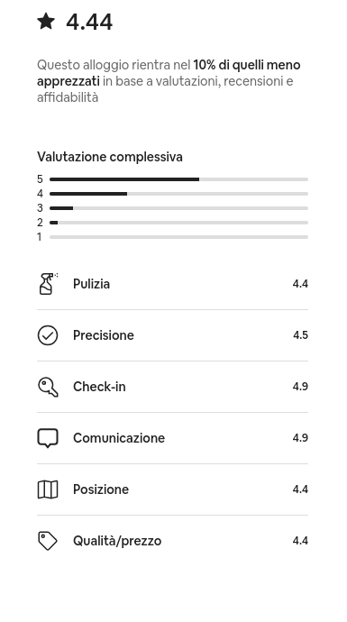The width and height of the screenshot is (347, 622).
Task: Click the 2-star rating bar
Action: point(178,223)
